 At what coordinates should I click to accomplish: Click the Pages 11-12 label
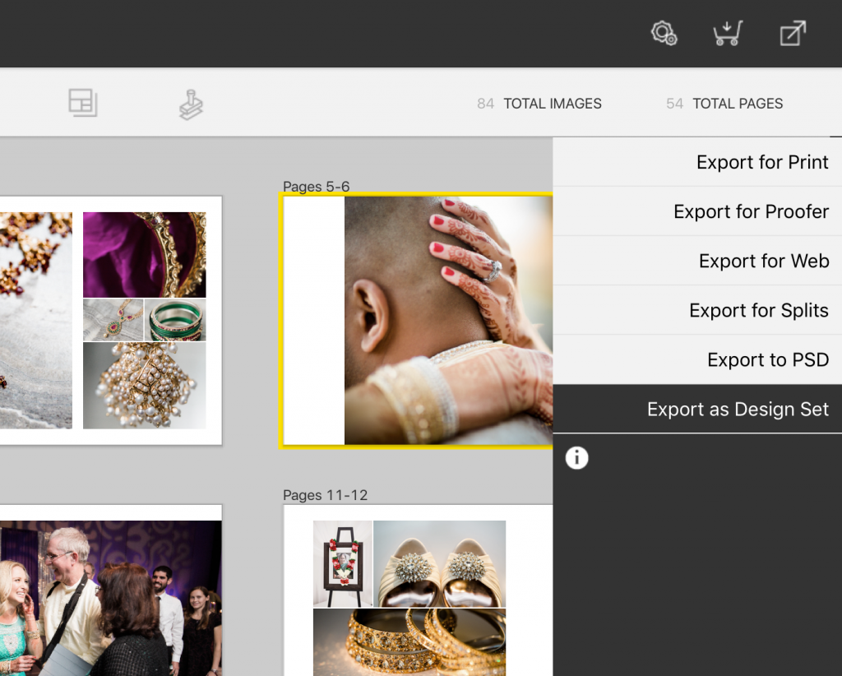coord(326,495)
